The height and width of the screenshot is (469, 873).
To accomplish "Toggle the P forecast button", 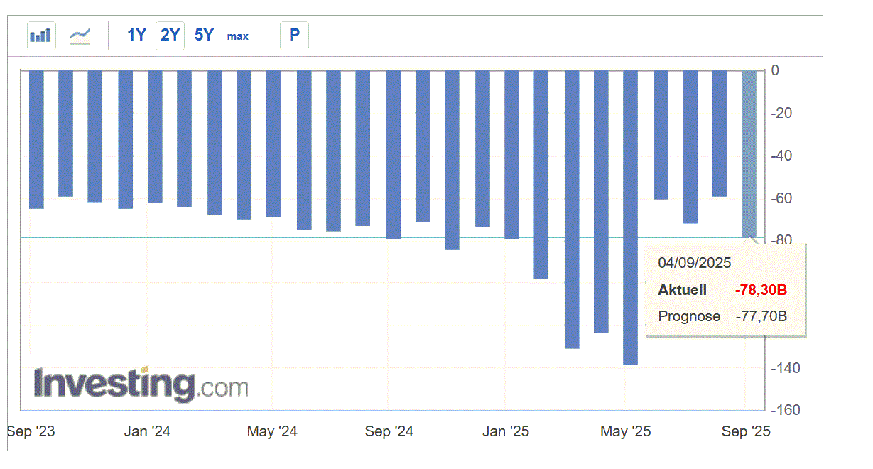I will [x=294, y=35].
